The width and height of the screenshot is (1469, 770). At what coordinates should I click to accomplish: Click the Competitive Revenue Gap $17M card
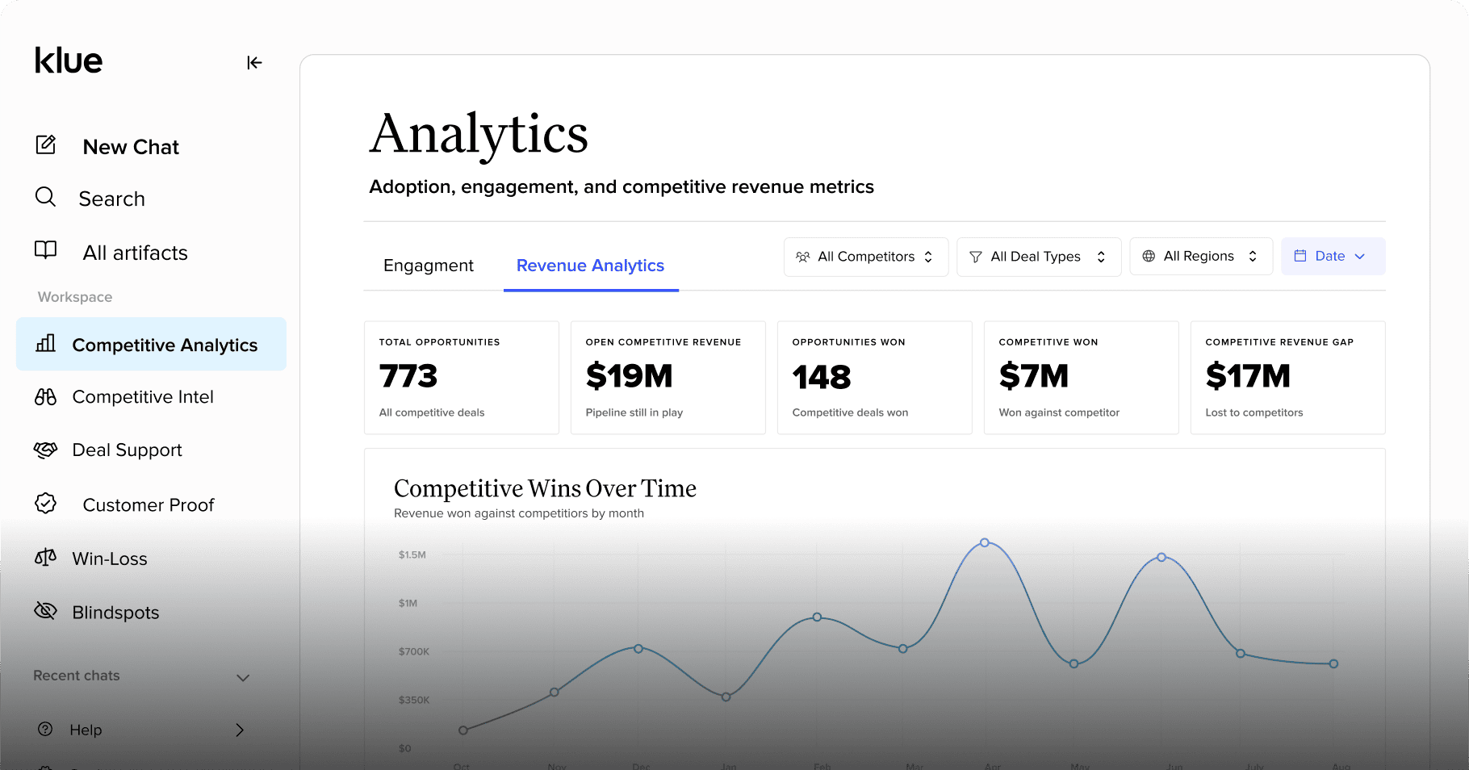coord(1288,378)
